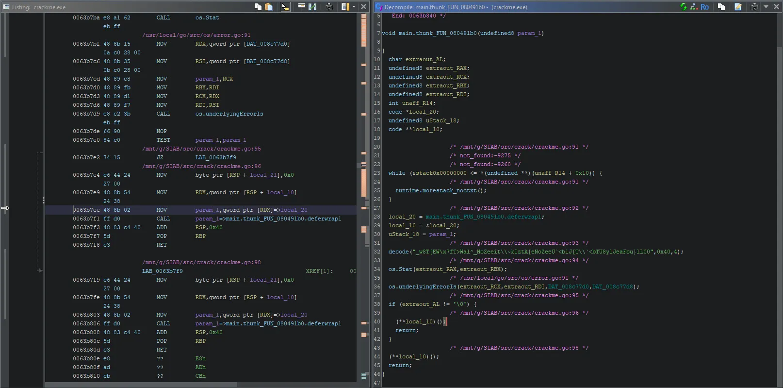Click the TEST param_1,param_1 instruction
The height and width of the screenshot is (388, 783).
(x=201, y=140)
